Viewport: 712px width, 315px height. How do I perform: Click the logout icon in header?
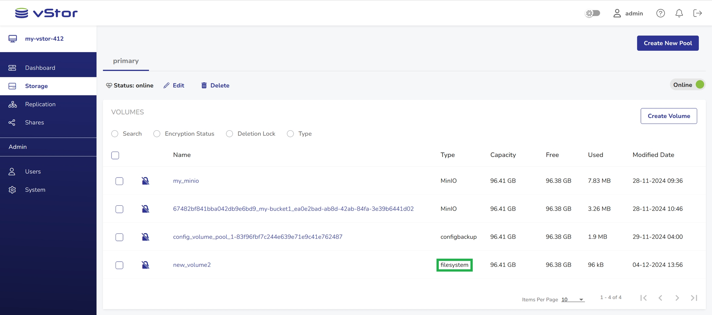click(697, 13)
